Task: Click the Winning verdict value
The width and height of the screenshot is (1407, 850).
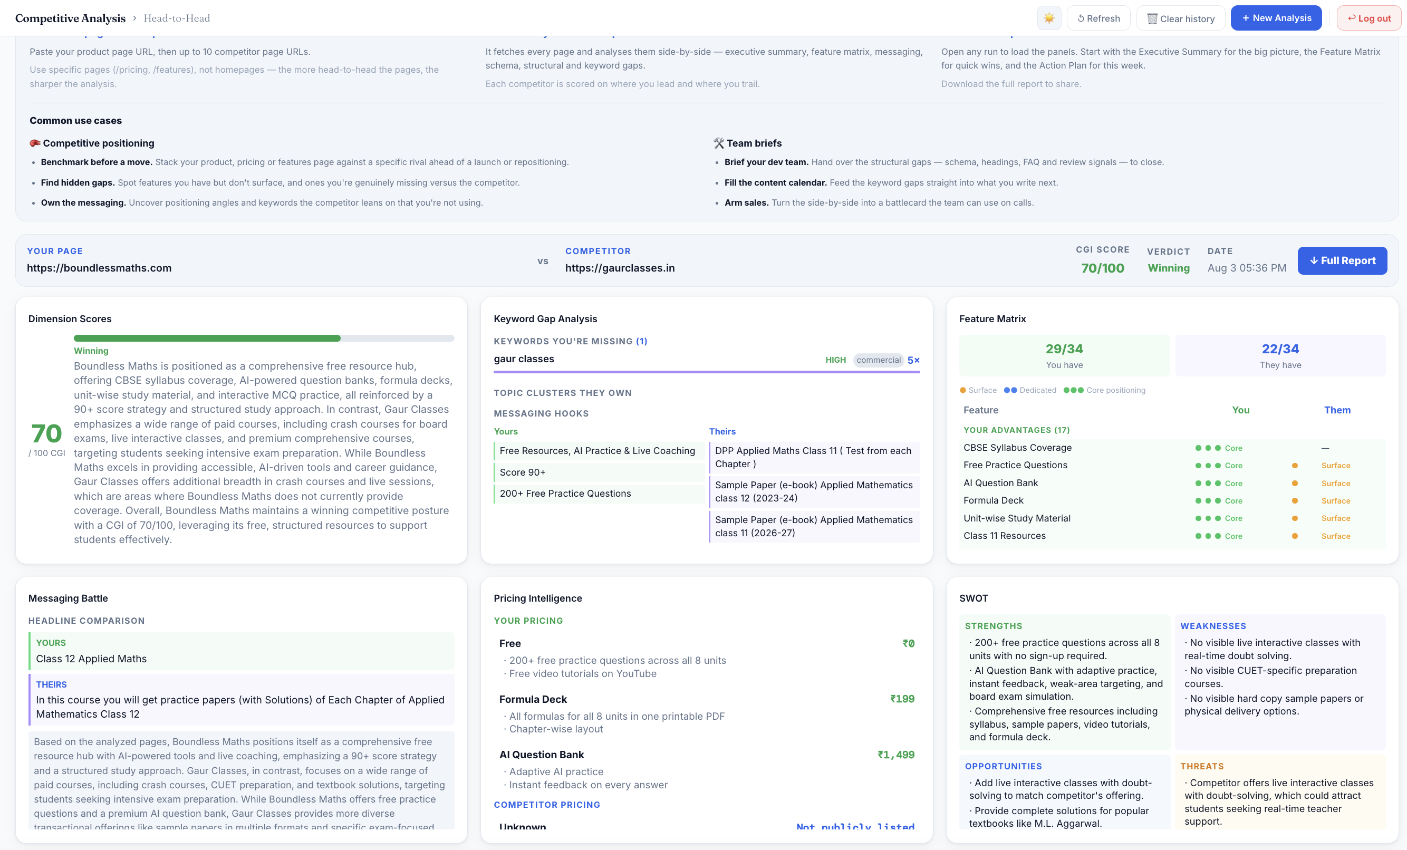Action: pos(1168,268)
